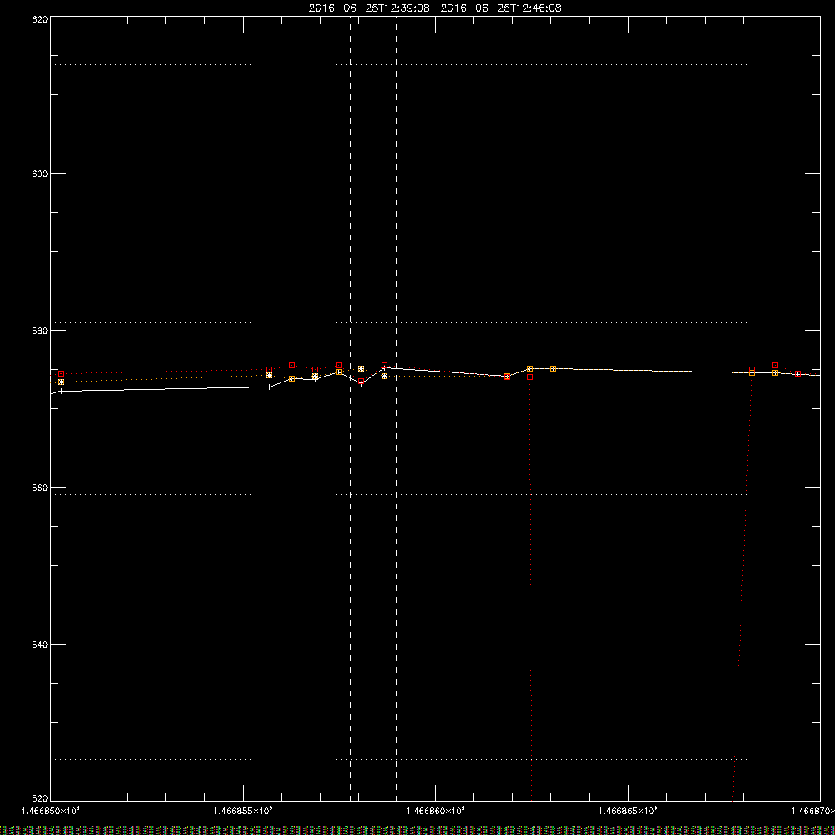
Task: Click the 1.466850×10⁹ x-axis label
Action: coord(51,811)
